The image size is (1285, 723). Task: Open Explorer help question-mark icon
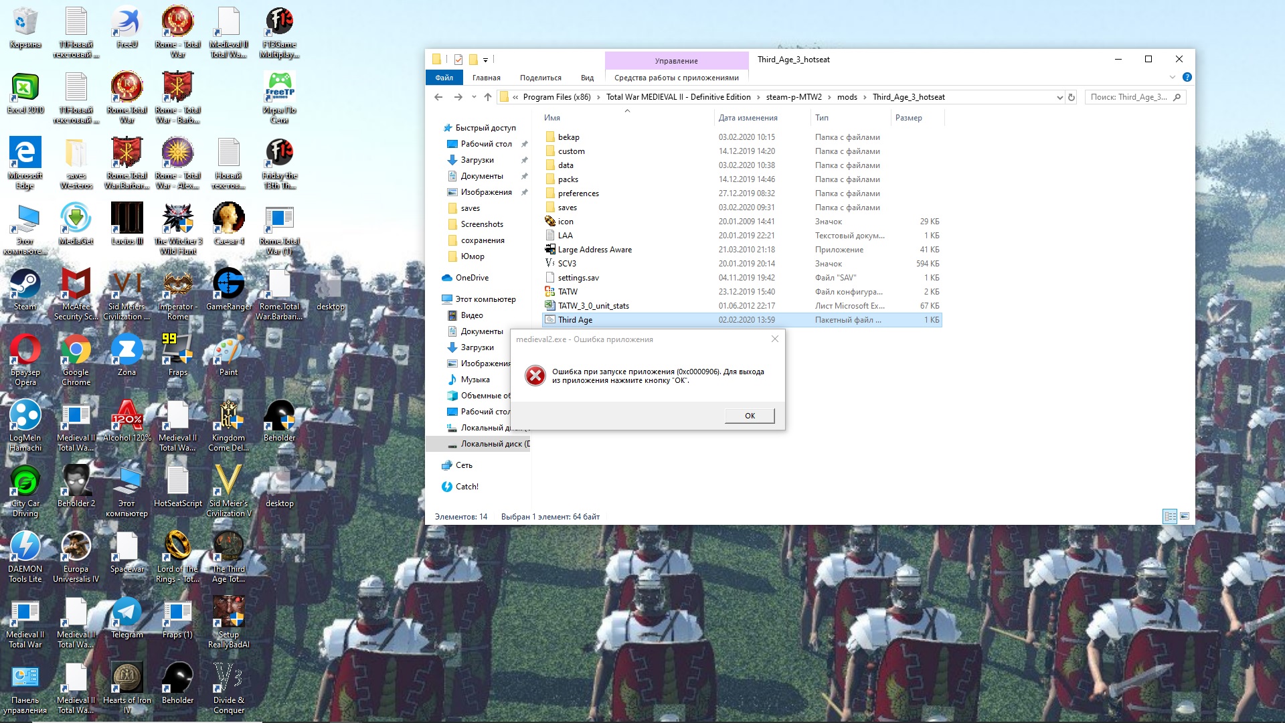1187,78
